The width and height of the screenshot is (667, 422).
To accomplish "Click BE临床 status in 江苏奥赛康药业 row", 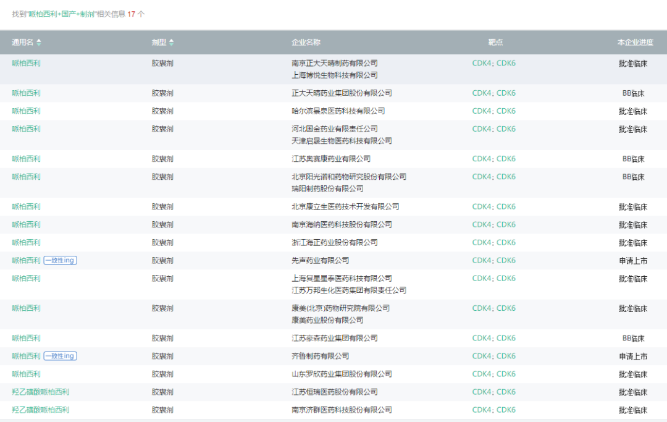I will [x=634, y=159].
